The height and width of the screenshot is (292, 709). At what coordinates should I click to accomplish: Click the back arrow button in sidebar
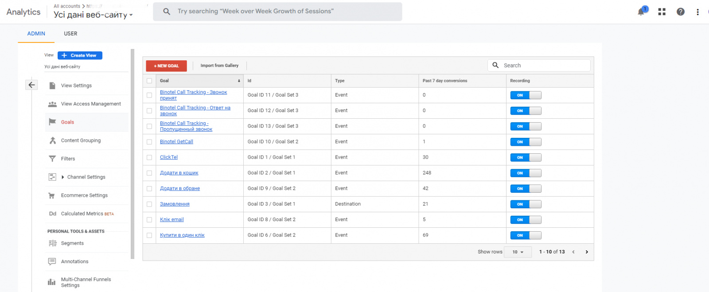click(x=31, y=85)
